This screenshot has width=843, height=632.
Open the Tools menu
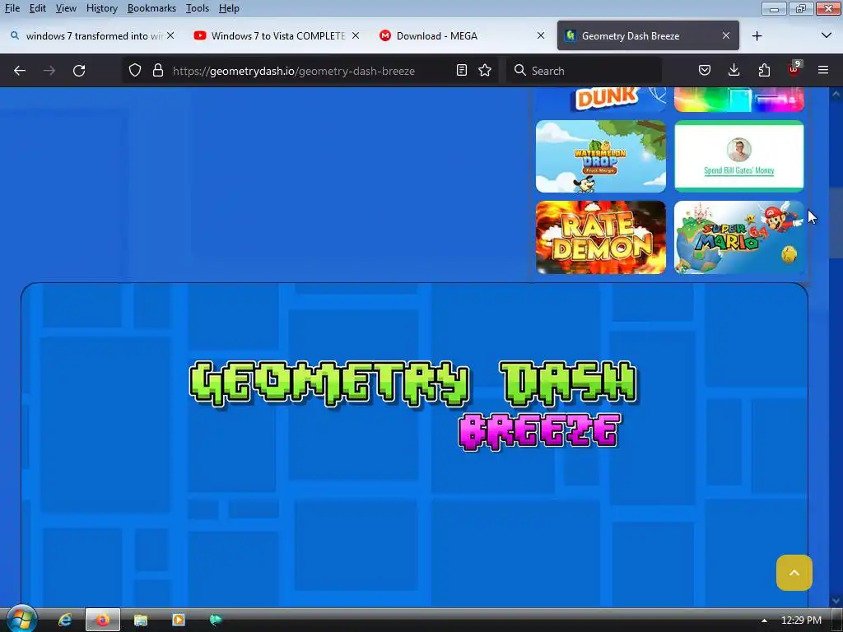point(198,8)
